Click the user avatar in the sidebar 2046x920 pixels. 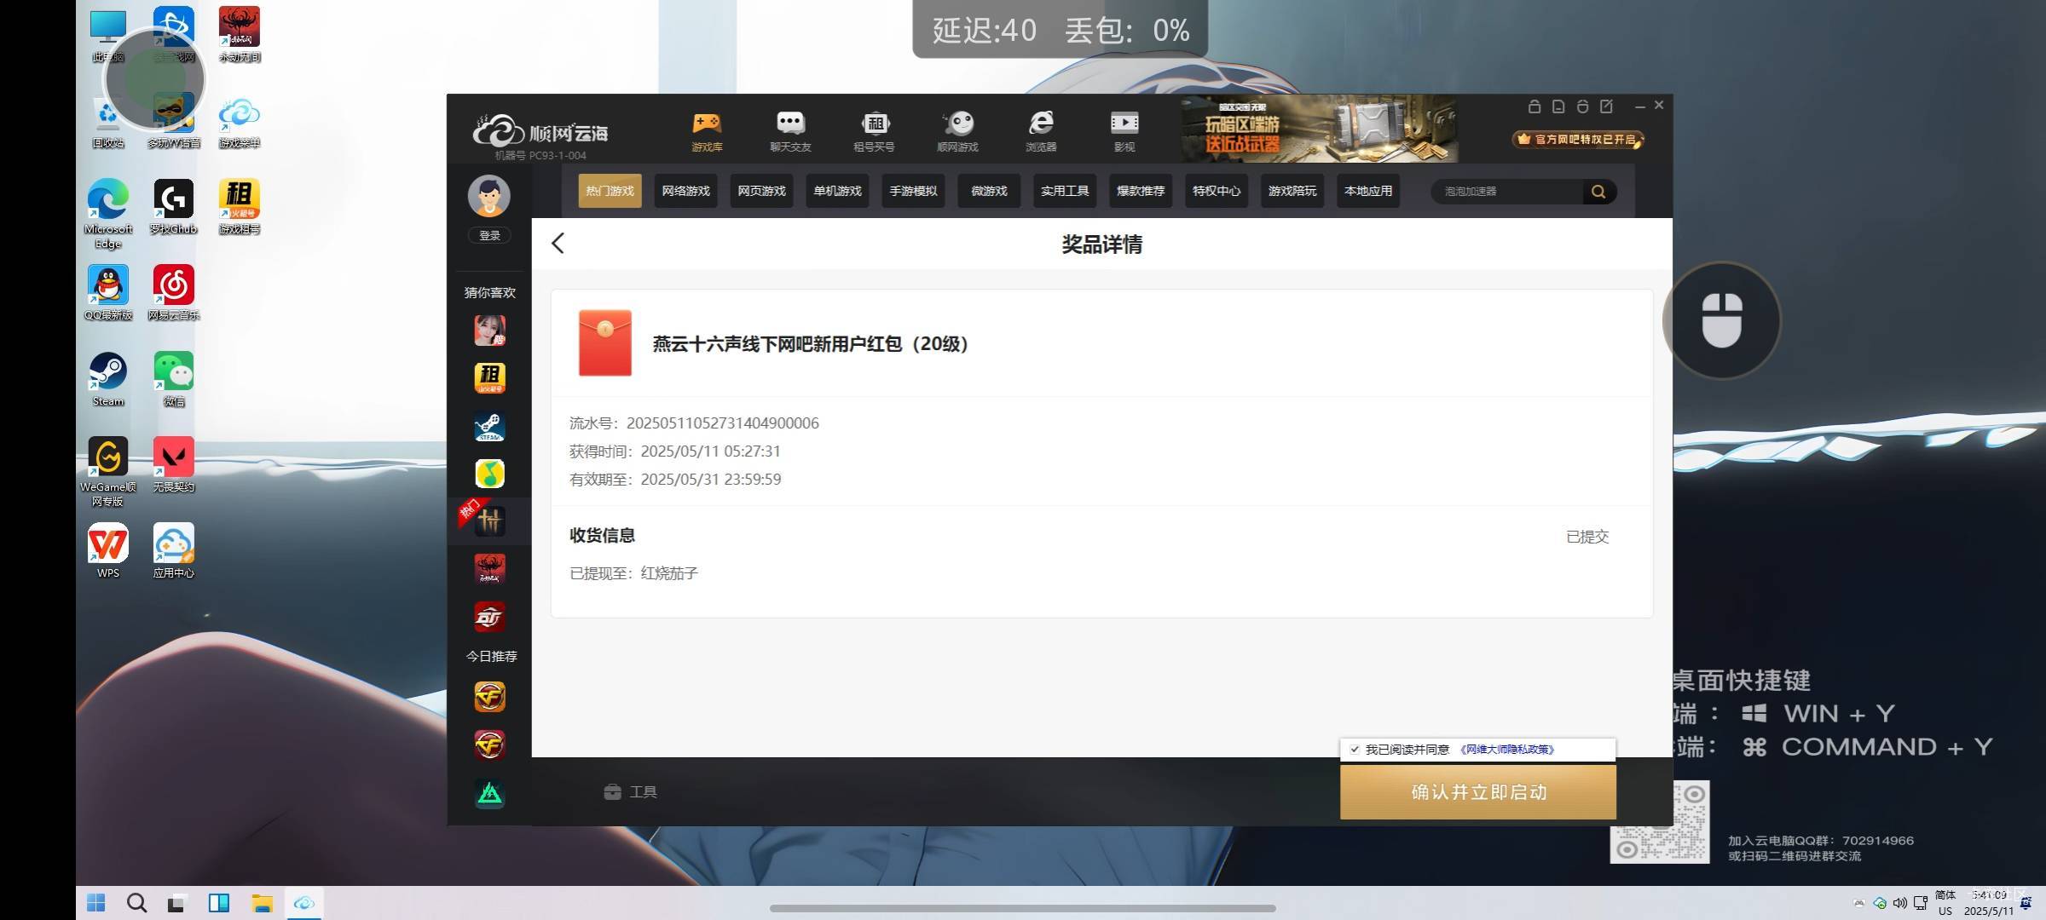(489, 196)
